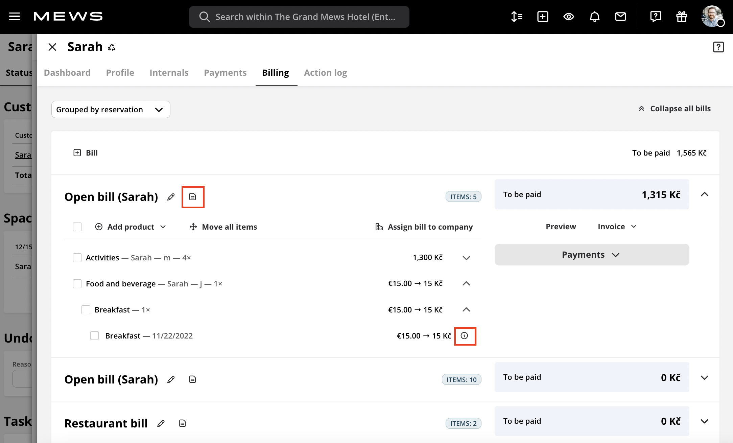Viewport: 733px width, 443px height.
Task: Click the MEWS logo
Action: pos(68,16)
